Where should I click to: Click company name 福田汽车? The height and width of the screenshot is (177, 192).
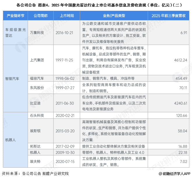point(37,78)
